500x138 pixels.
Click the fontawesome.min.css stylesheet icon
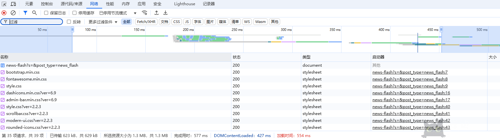click(x=3, y=79)
